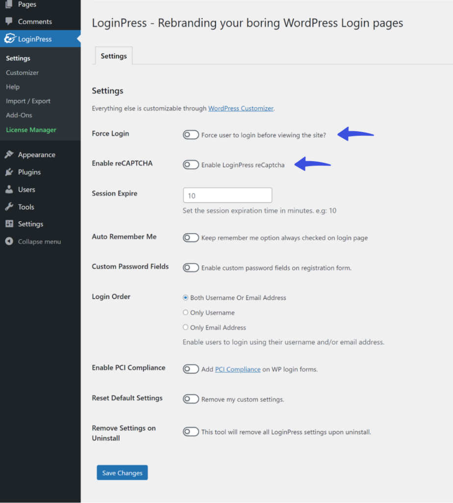Viewport: 453px width, 503px height.
Task: Click the Plugins plug icon
Action: click(9, 172)
